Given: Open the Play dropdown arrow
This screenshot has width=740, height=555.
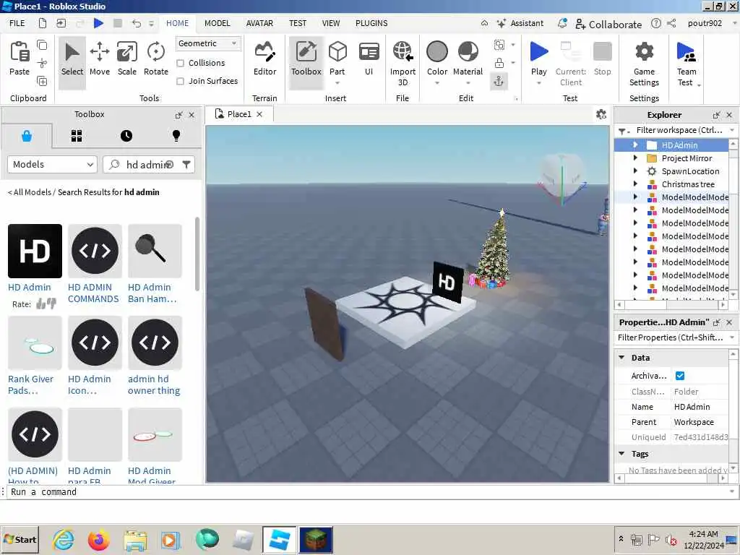Looking at the screenshot, I should 538,83.
